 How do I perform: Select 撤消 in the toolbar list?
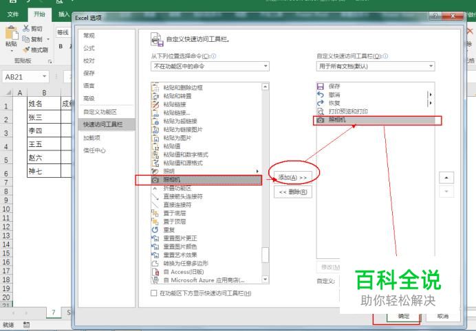[375, 95]
